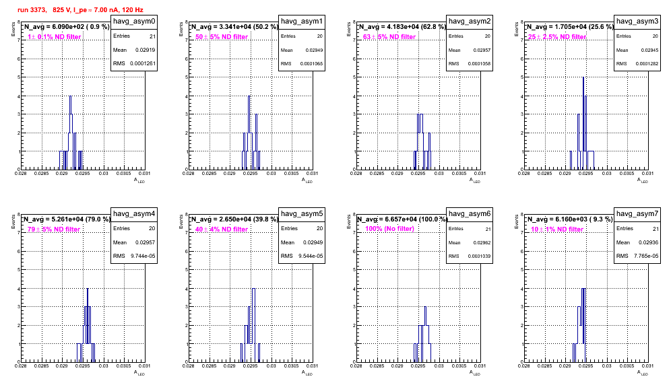Select the havg_asym2 stats box title
Image resolution: width=671 pixels, height=385 pixels.
pos(470,22)
